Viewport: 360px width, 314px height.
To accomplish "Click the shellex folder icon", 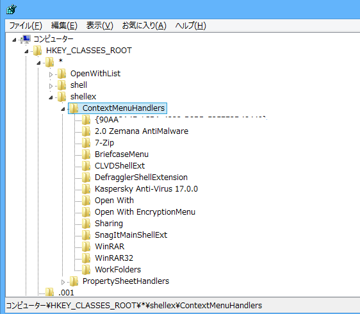I will pyautogui.click(x=61, y=97).
